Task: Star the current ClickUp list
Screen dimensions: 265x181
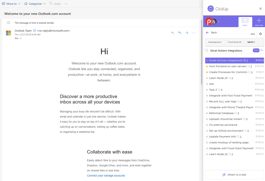Action: pos(260,34)
